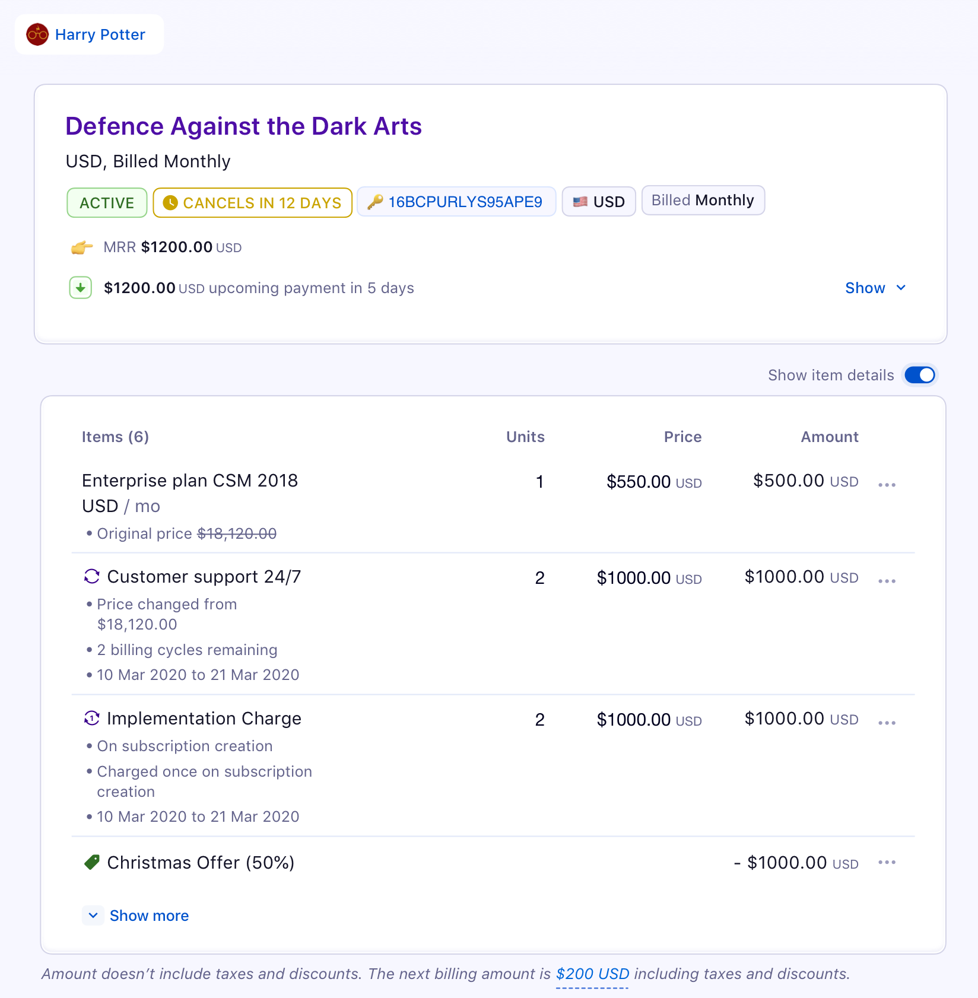Image resolution: width=978 pixels, height=998 pixels.
Task: Open subscription ID 16BCPURLYS95APE9
Action: (465, 202)
